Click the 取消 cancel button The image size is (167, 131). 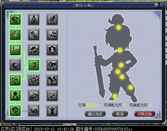120,114
